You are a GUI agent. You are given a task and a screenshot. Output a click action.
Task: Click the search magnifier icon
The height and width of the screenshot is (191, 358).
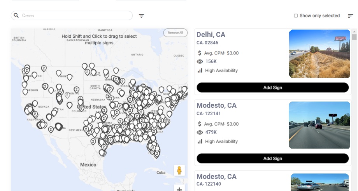pyautogui.click(x=16, y=16)
